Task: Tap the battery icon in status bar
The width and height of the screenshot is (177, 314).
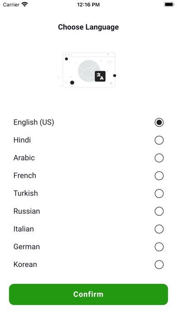Action: (x=169, y=5)
